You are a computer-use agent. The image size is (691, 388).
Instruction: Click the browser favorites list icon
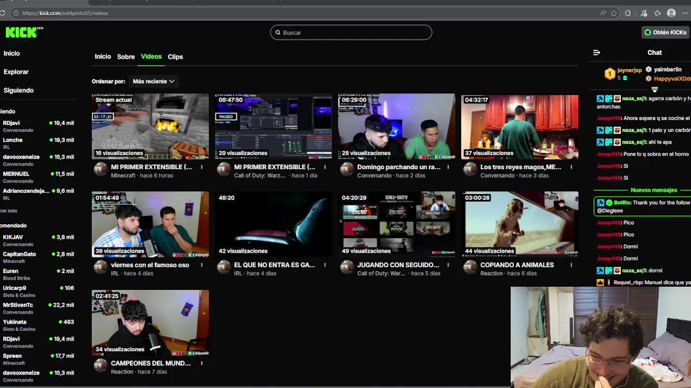click(657, 13)
